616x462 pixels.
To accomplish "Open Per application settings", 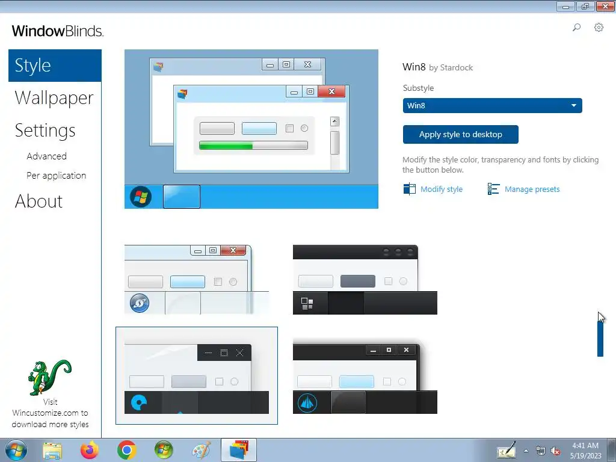I will point(56,175).
